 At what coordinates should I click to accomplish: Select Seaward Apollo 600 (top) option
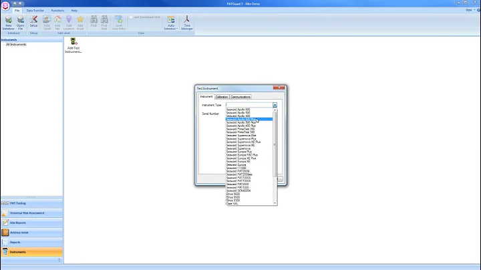(249, 110)
